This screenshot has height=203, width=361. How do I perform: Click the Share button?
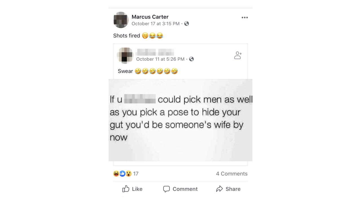228,189
